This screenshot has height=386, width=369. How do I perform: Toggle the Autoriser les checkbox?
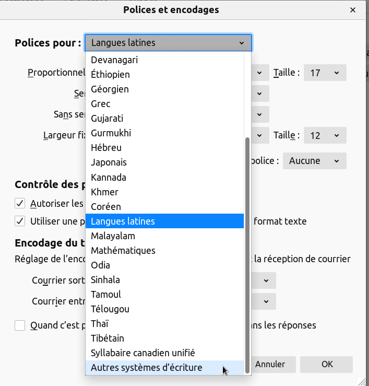pos(20,203)
